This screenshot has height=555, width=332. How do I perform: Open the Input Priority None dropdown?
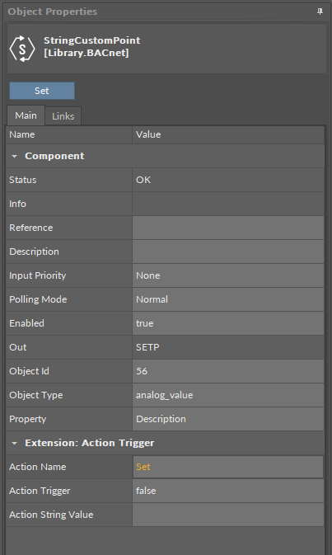coord(228,275)
